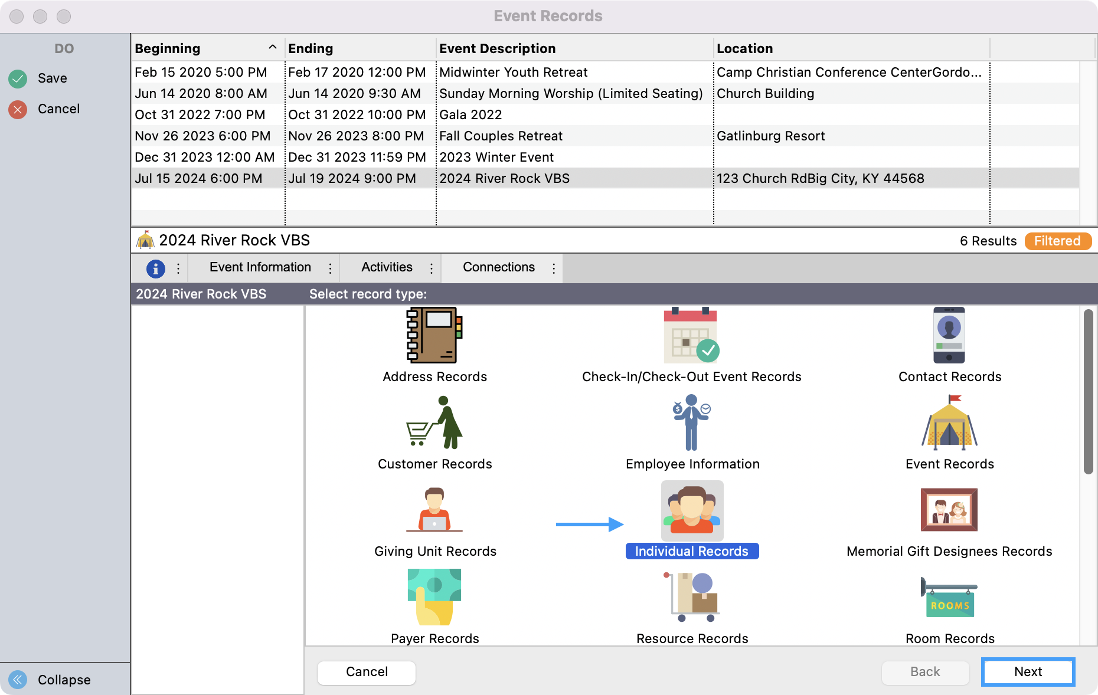The width and height of the screenshot is (1098, 695).
Task: Switch to the Connections tab
Action: (x=498, y=267)
